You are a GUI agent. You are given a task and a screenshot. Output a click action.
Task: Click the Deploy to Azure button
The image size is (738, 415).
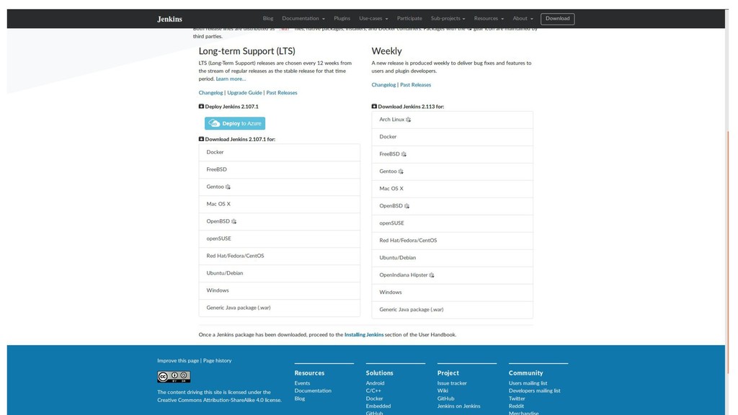coord(235,123)
